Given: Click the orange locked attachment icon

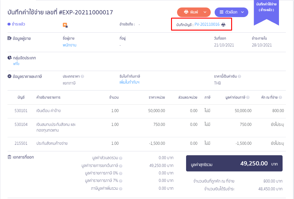Looking at the screenshot, I should tap(65, 25).
